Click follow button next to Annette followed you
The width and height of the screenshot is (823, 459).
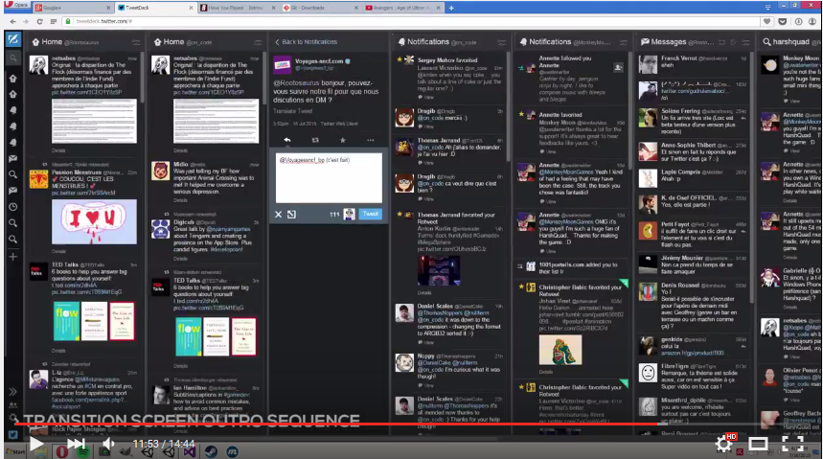tap(618, 67)
